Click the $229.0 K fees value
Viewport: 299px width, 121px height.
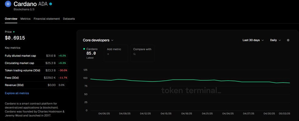pos(50,78)
